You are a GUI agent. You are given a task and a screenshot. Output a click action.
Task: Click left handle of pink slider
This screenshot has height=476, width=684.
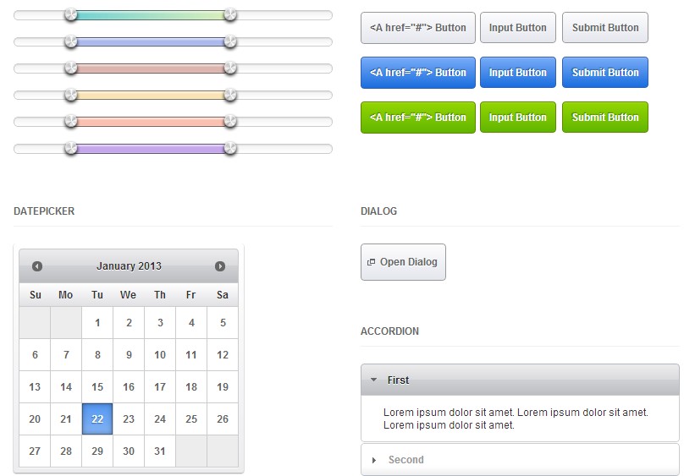(x=71, y=122)
